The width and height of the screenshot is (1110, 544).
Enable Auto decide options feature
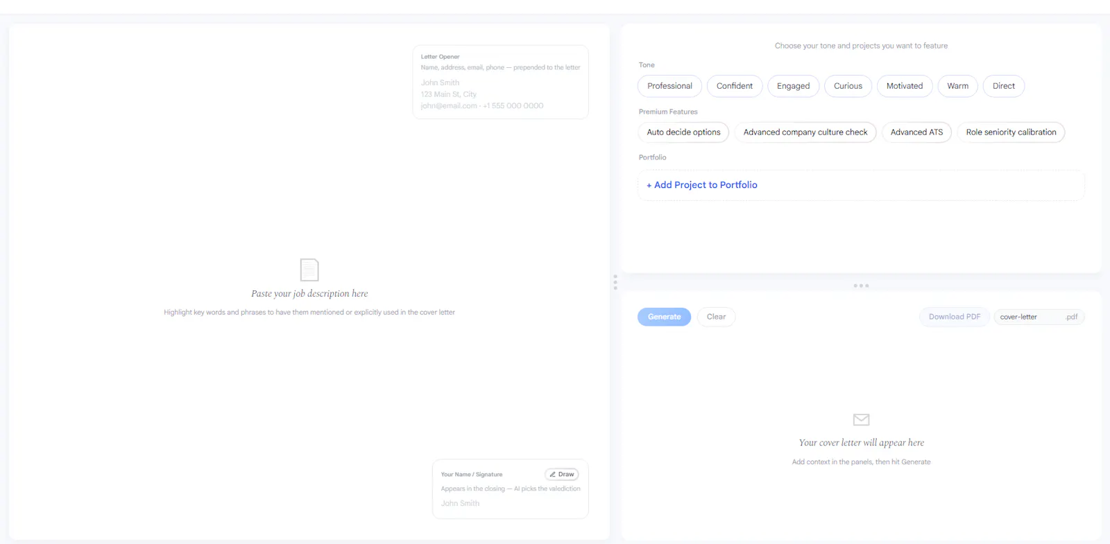[683, 132]
